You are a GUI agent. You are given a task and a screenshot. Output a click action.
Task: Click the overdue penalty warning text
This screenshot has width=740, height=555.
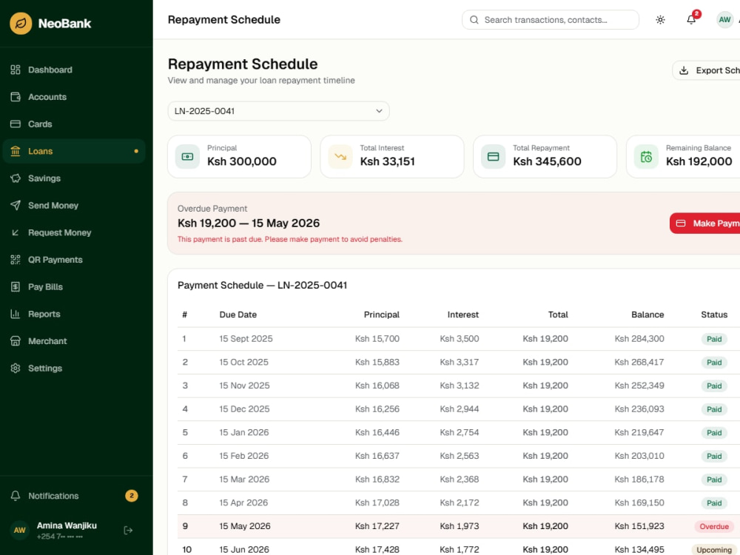click(290, 239)
